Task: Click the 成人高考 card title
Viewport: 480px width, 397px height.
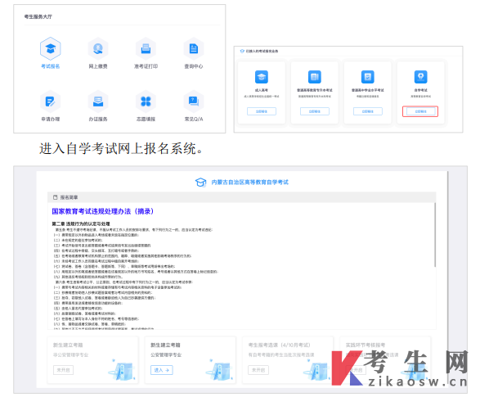Action: [x=262, y=90]
